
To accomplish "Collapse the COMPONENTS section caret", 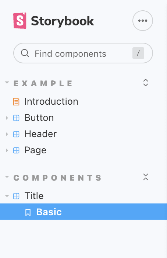I will tap(7, 177).
